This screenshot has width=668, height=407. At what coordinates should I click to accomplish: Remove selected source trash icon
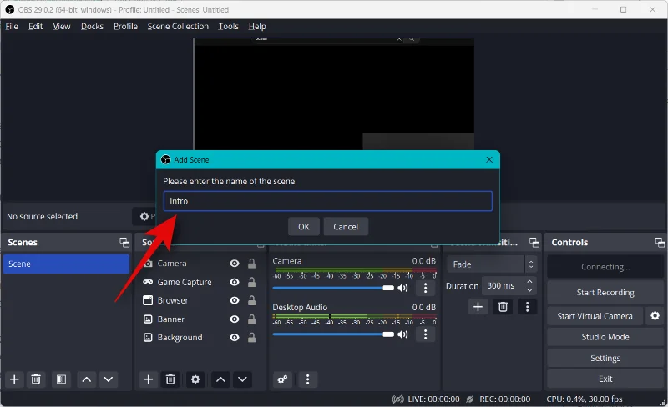[x=170, y=379]
